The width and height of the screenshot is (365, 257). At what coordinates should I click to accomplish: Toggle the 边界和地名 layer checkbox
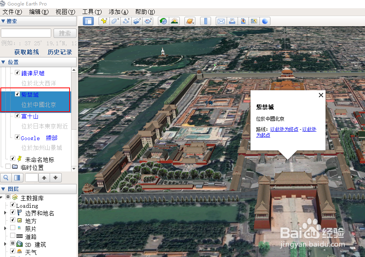click(x=13, y=212)
